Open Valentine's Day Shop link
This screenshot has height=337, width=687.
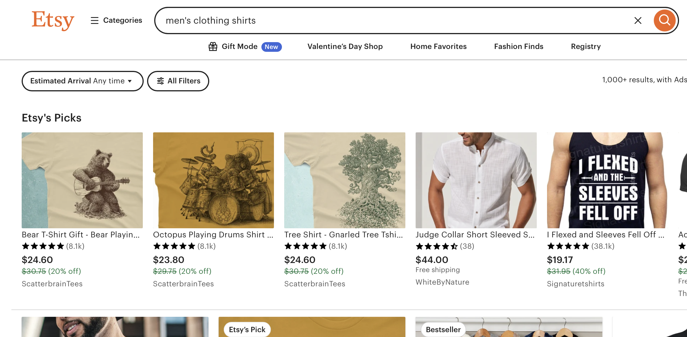point(345,46)
